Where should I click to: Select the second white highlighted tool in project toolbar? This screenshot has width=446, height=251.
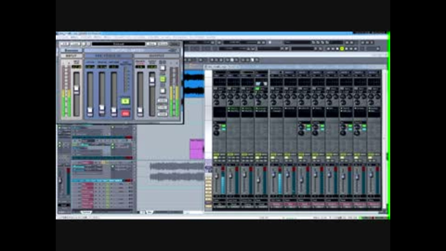coord(252,60)
